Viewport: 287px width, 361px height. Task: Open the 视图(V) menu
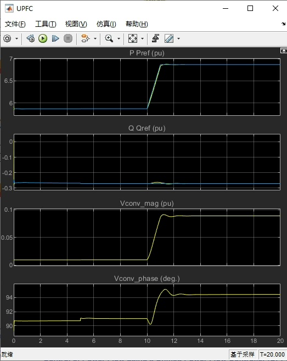pos(76,24)
